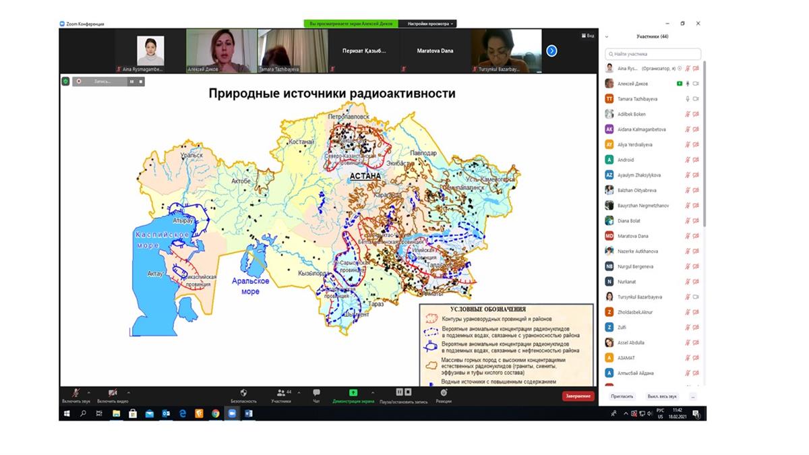This screenshot has height=455, width=809.
Task: Click the red Завершение button
Action: click(578, 396)
